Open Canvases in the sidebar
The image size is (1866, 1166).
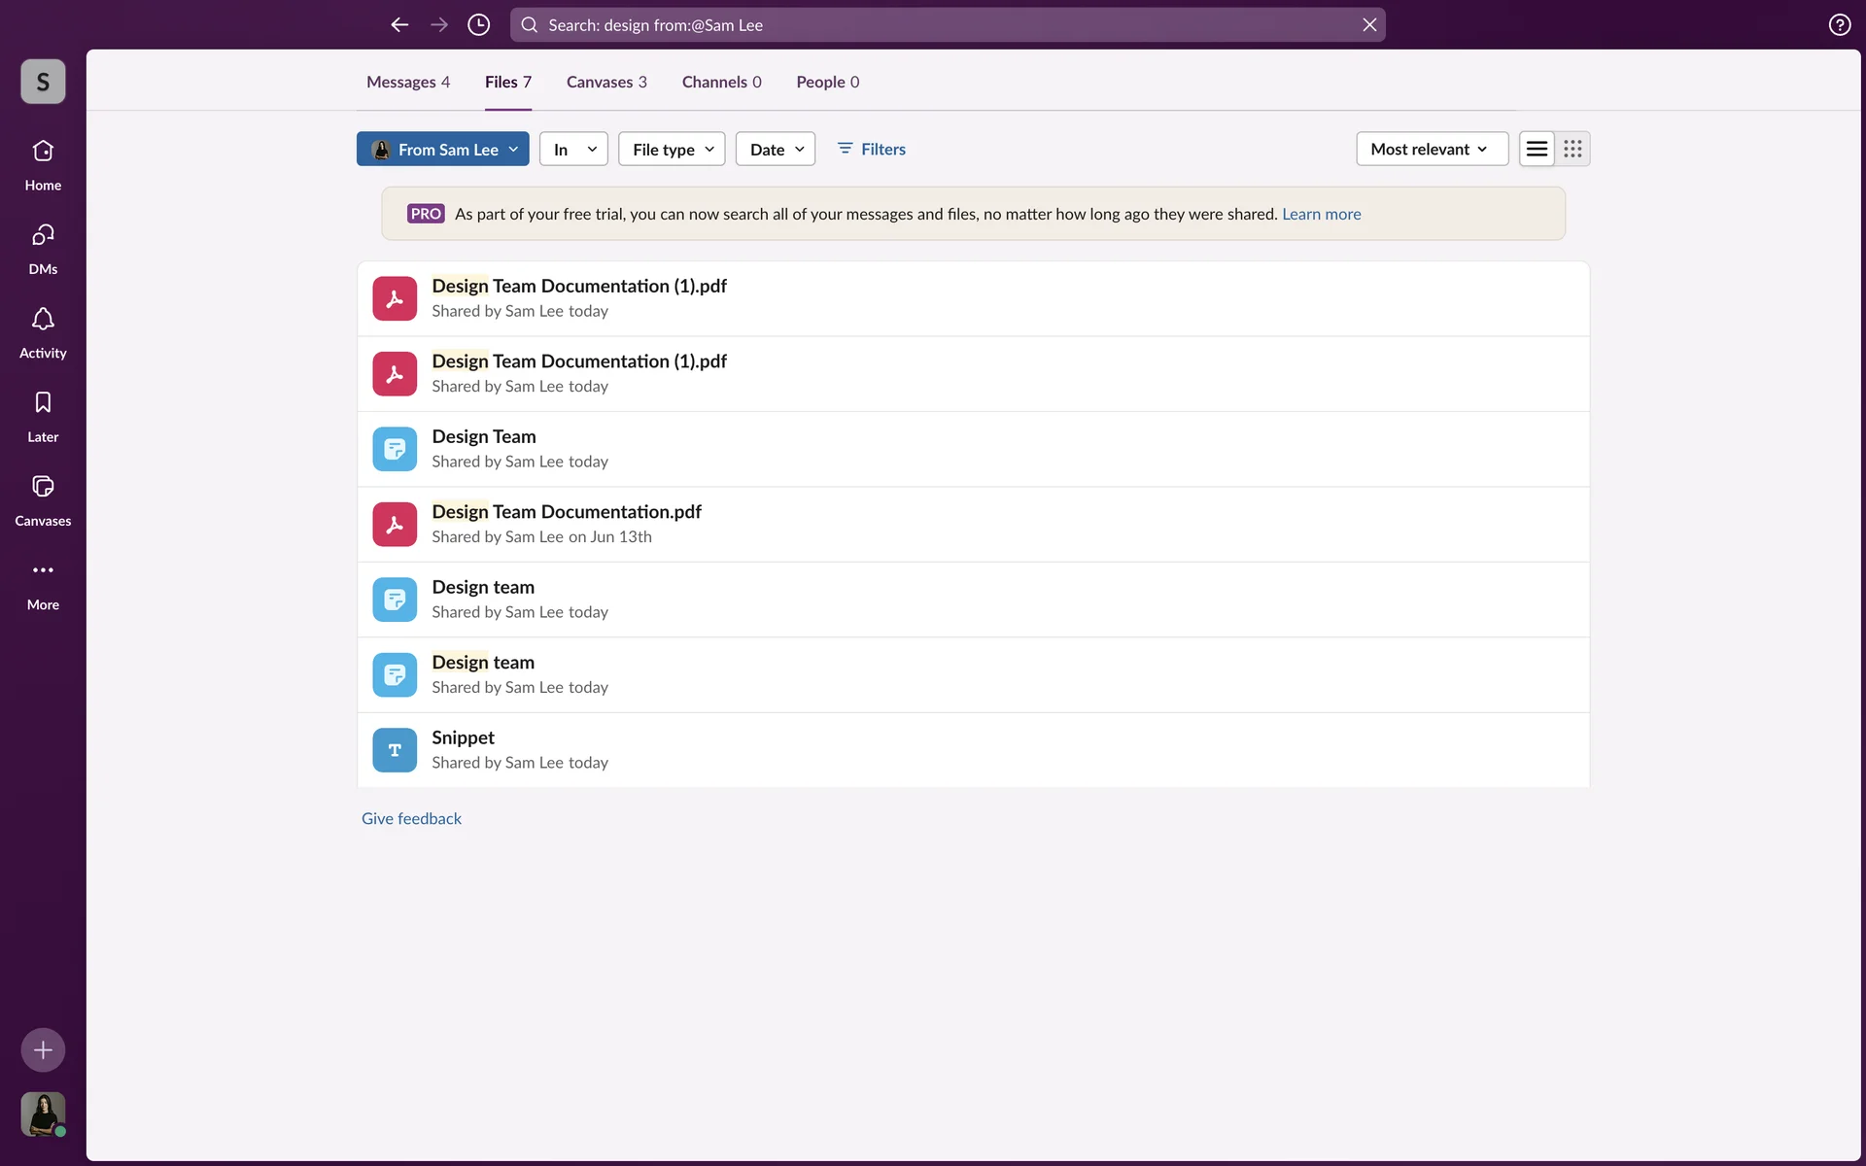click(x=43, y=487)
